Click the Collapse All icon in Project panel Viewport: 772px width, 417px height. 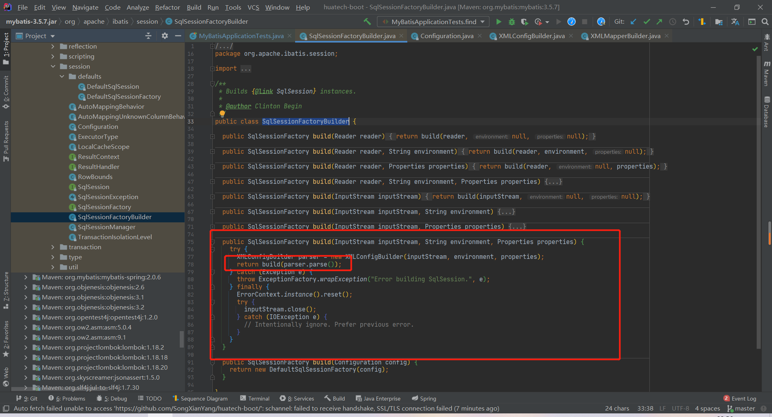point(148,36)
